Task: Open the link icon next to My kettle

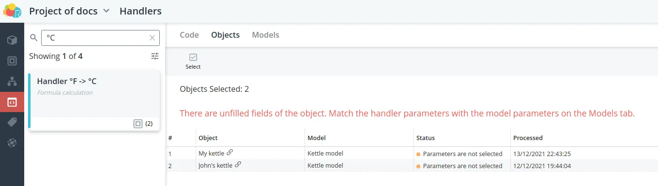Action: coord(230,153)
